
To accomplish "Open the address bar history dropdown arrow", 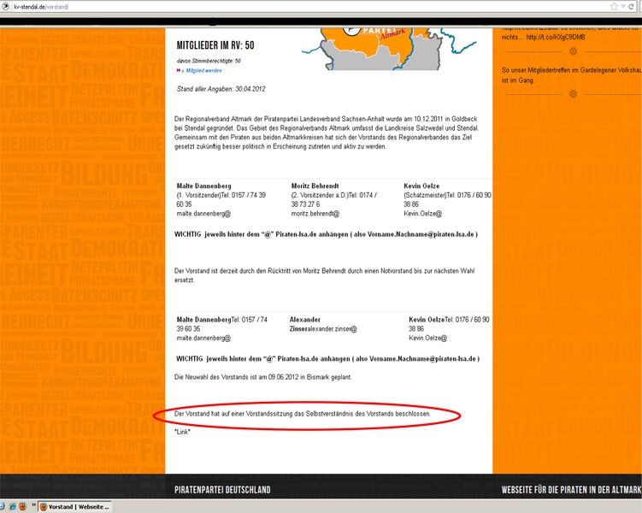I will click(622, 7).
